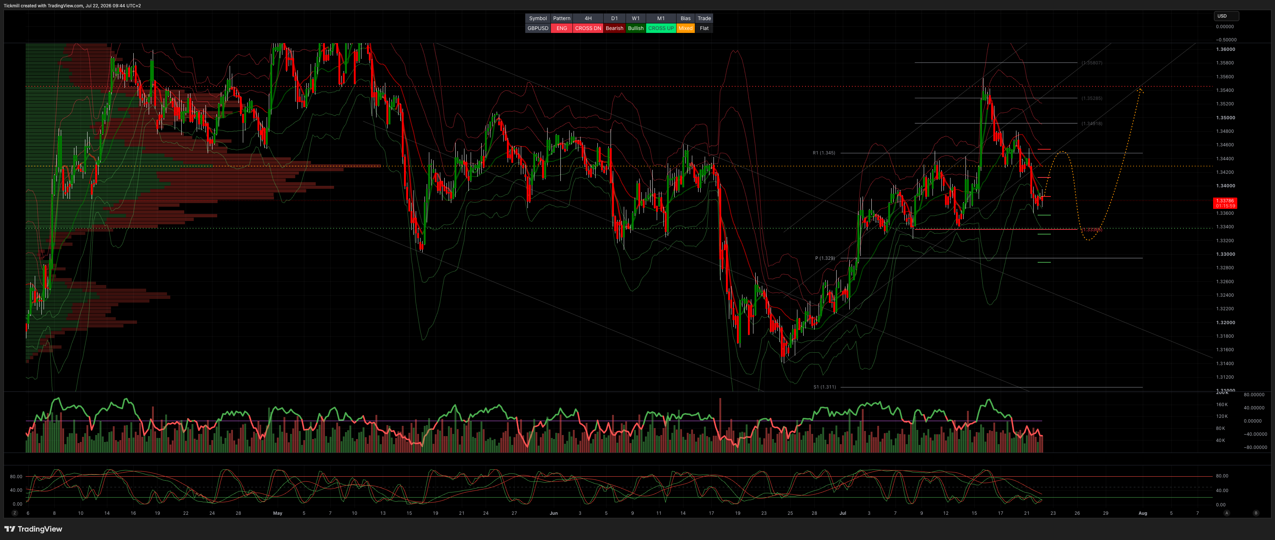Toggle the B scale button at bottom right
The width and height of the screenshot is (1275, 540).
coord(1256,513)
